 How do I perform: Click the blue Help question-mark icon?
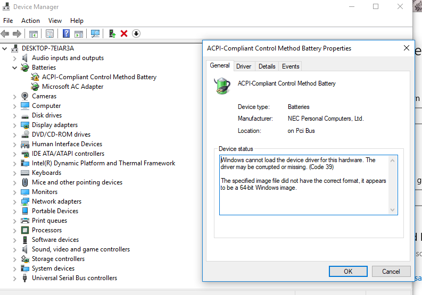[66, 33]
